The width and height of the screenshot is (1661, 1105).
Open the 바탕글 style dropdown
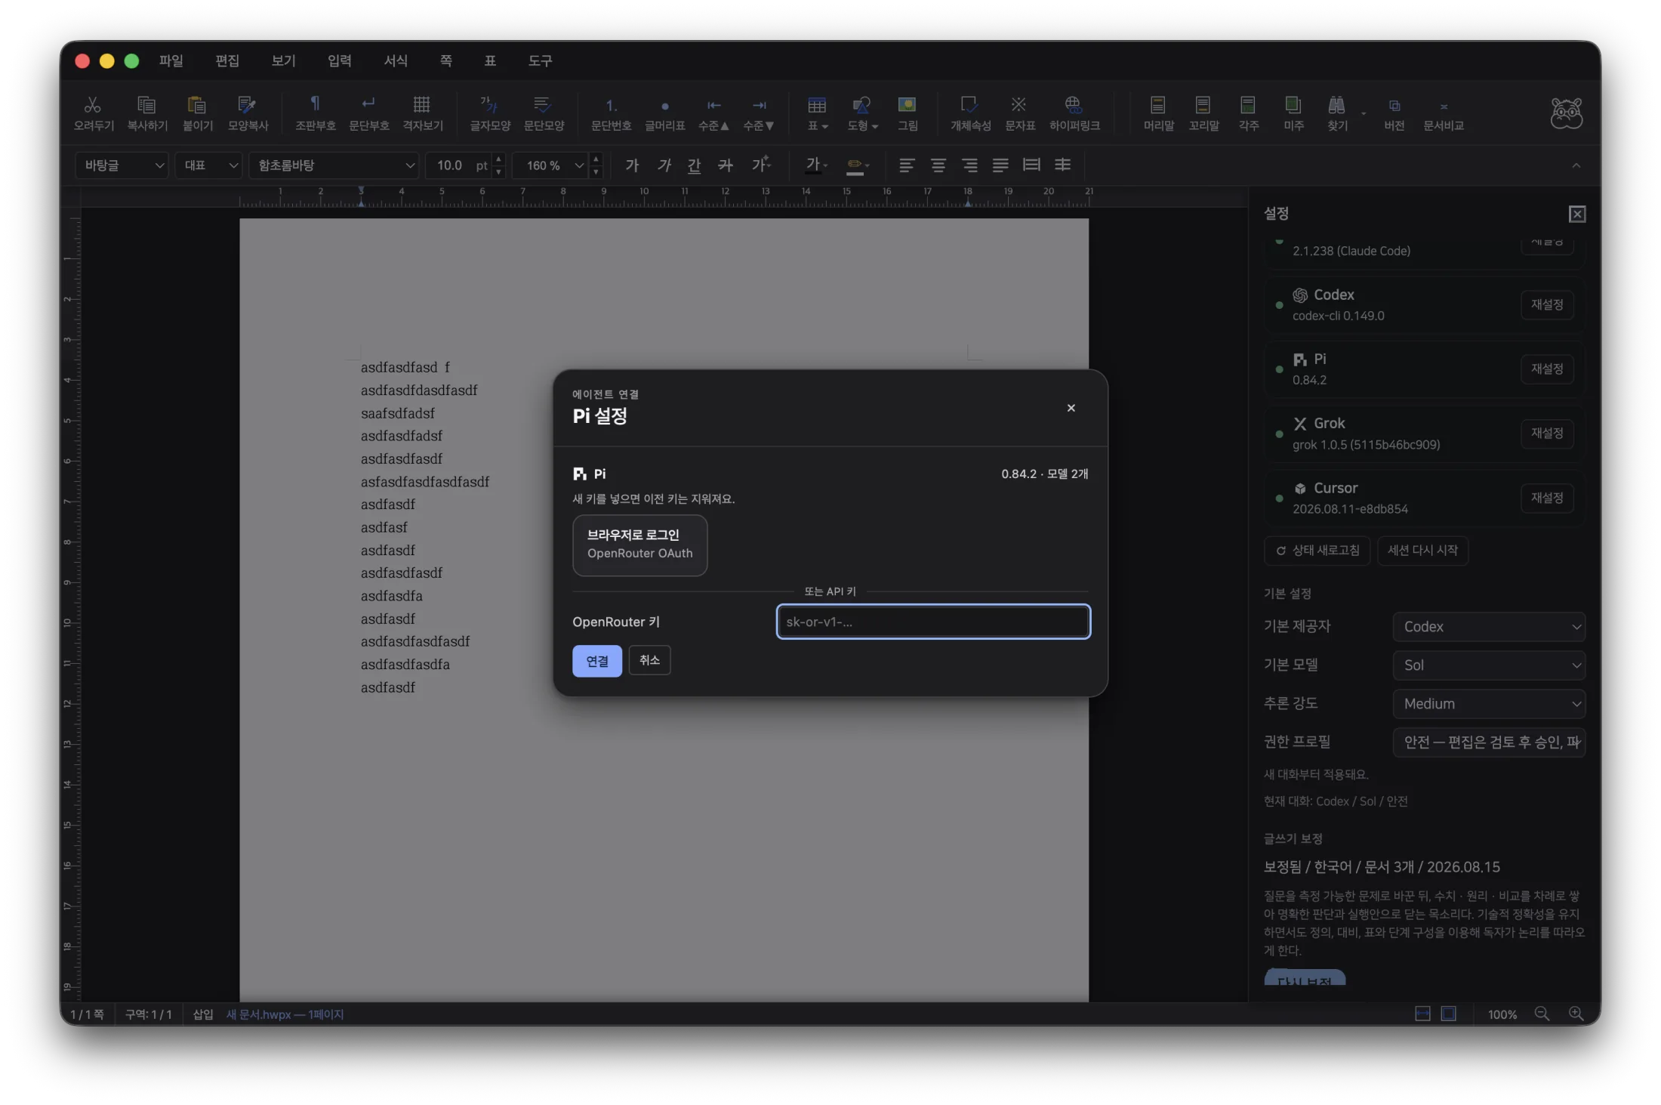(x=122, y=165)
